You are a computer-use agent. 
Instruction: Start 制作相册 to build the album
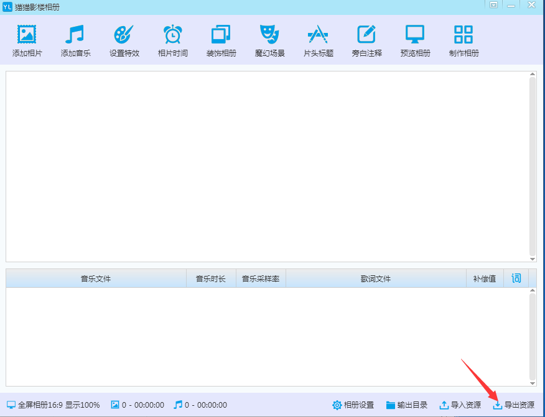pyautogui.click(x=463, y=39)
